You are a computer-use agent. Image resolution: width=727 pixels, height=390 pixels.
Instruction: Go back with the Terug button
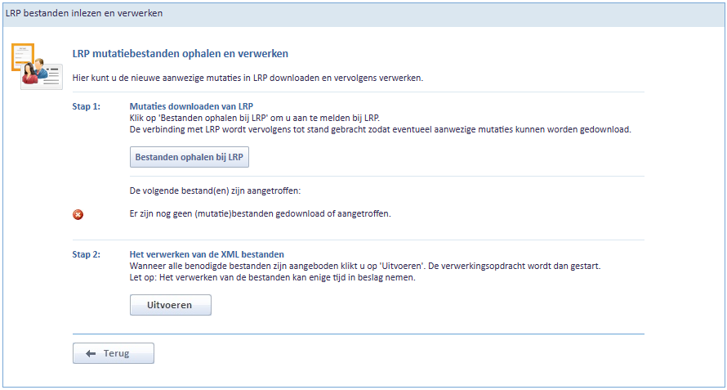(x=114, y=353)
